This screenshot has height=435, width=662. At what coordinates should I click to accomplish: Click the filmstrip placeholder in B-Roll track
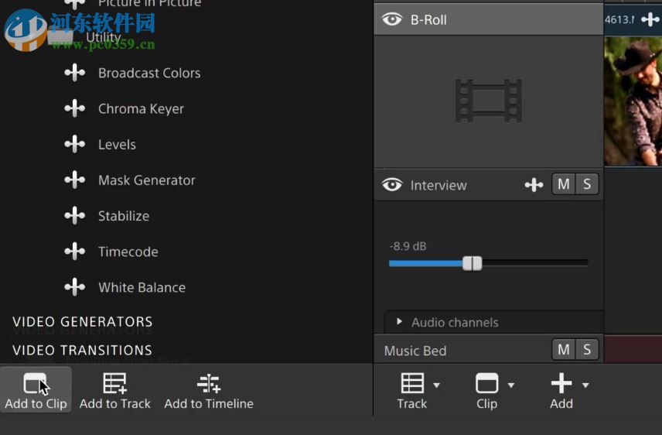click(x=489, y=101)
